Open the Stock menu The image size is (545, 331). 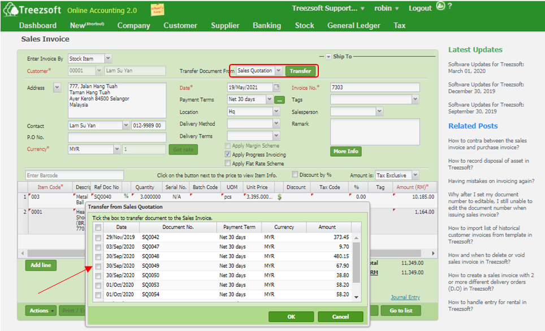(x=305, y=25)
